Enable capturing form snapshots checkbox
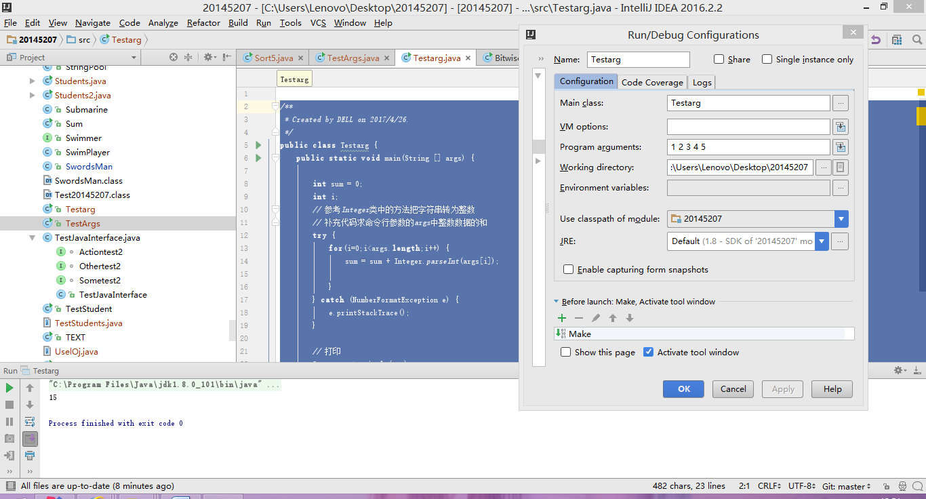926x499 pixels. coord(569,269)
